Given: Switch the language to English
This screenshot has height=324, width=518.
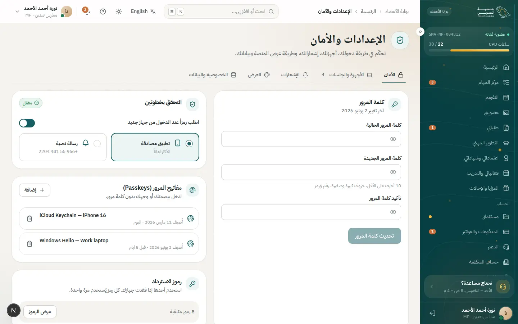Looking at the screenshot, I should (143, 12).
